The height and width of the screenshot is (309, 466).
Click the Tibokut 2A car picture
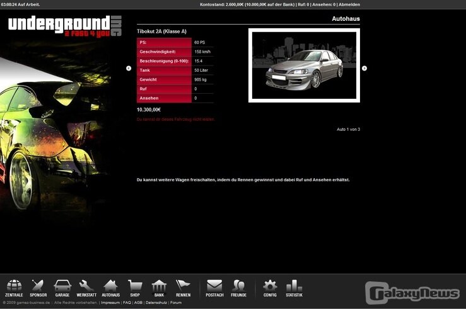304,65
